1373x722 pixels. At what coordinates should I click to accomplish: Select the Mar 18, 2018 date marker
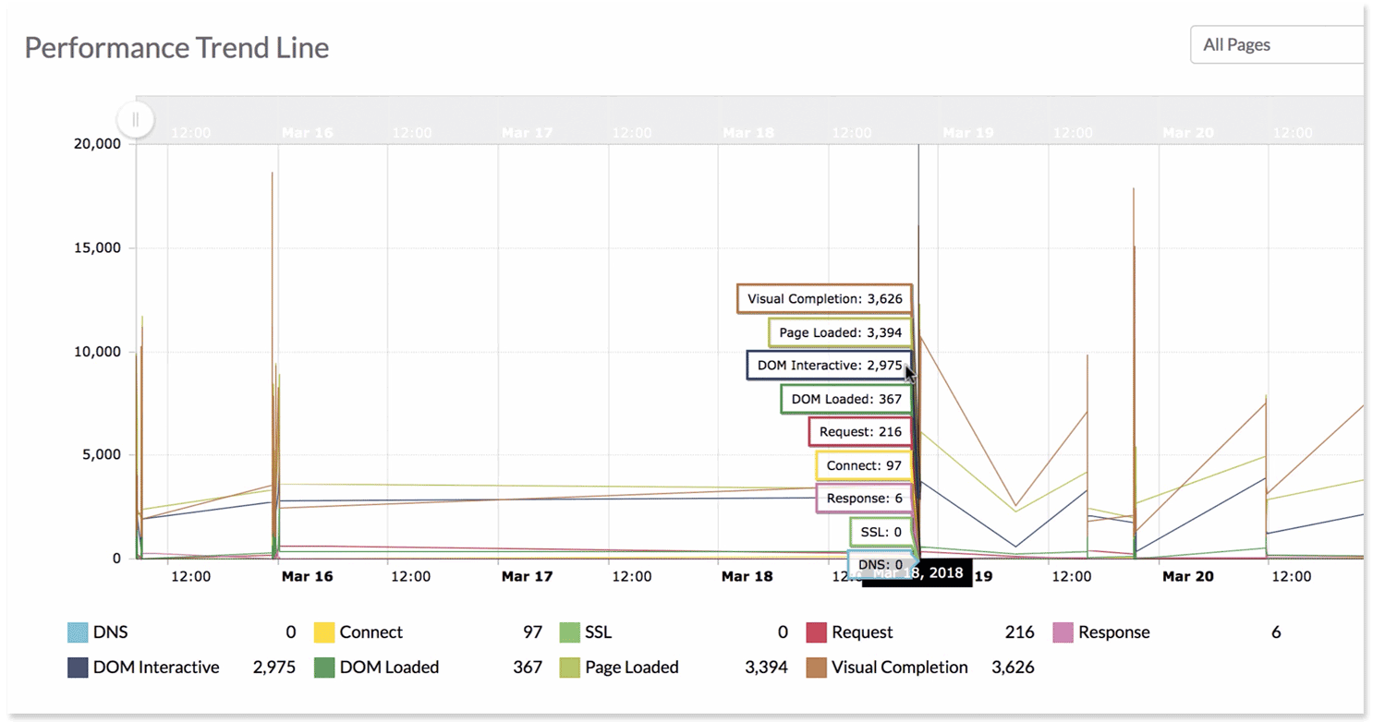point(918,572)
